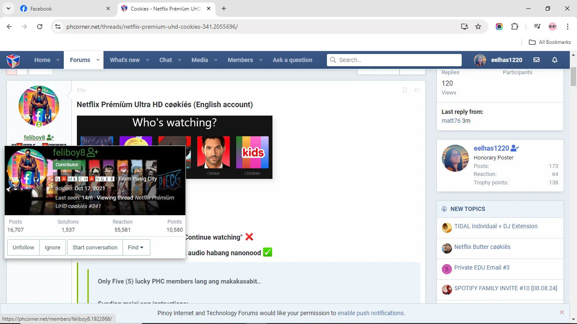Bookmark post #1 icon
The width and height of the screenshot is (577, 324).
point(405,90)
